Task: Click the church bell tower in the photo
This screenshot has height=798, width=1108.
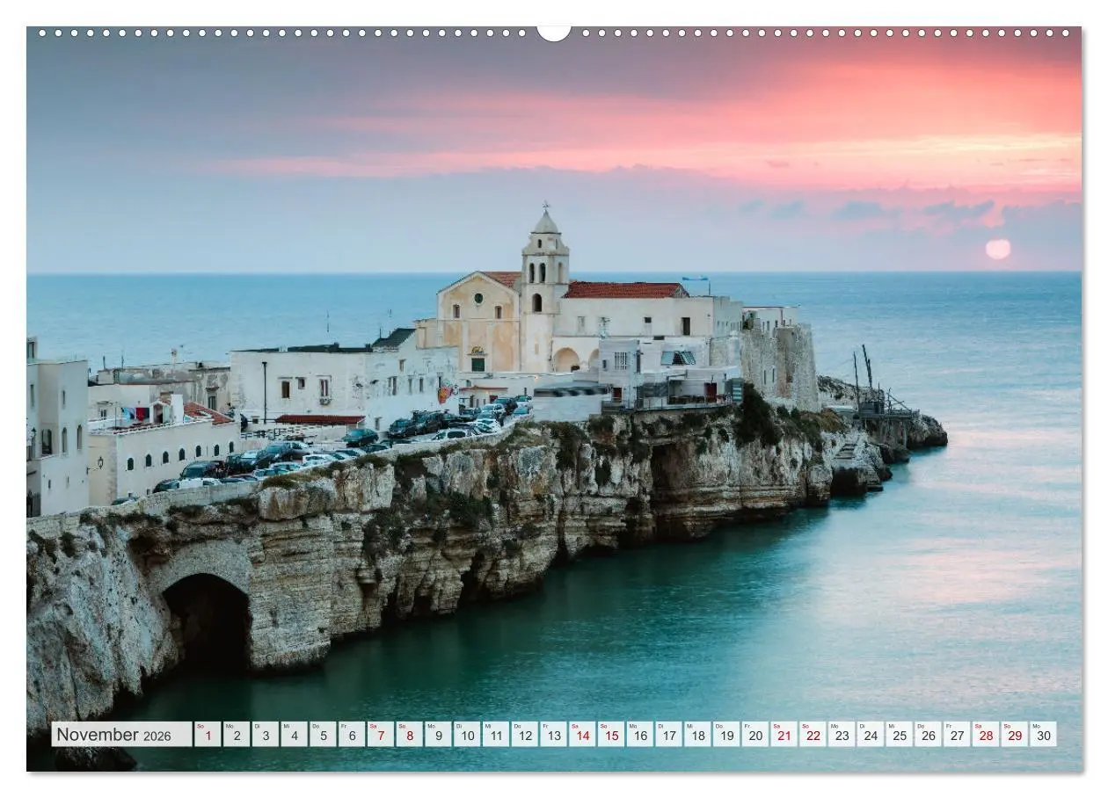Action: [x=545, y=288]
